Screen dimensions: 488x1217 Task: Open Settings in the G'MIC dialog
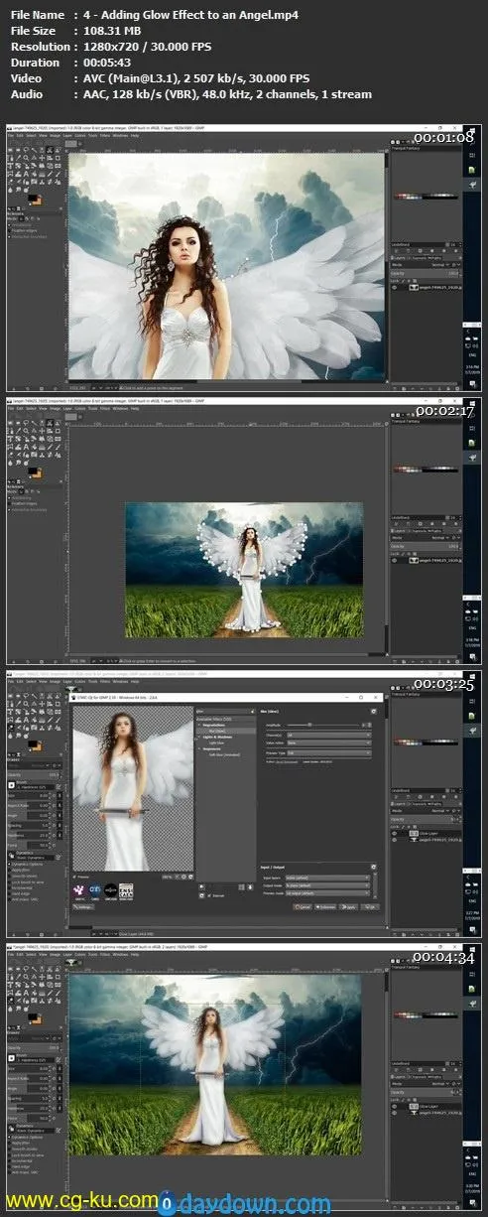[82, 906]
